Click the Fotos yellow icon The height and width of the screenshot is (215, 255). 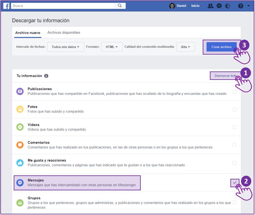pyautogui.click(x=20, y=109)
